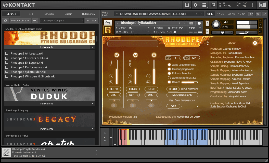Image resolution: width=269 pixels, height=163 pixels.
Task: Expand Shreddage 3 Legacy Instruments dropdown
Action: 92,129
